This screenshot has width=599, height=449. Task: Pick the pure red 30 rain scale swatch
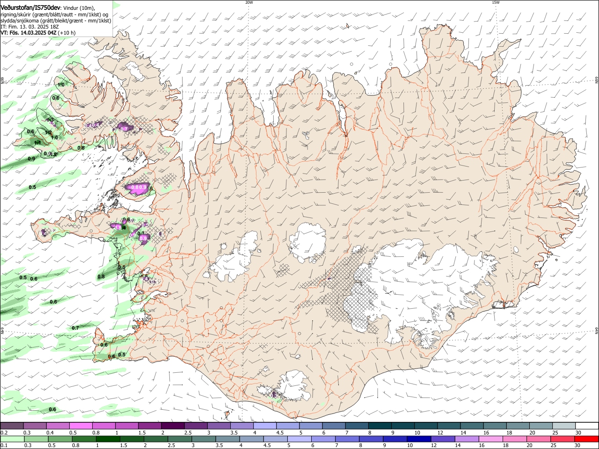pyautogui.click(x=586, y=439)
